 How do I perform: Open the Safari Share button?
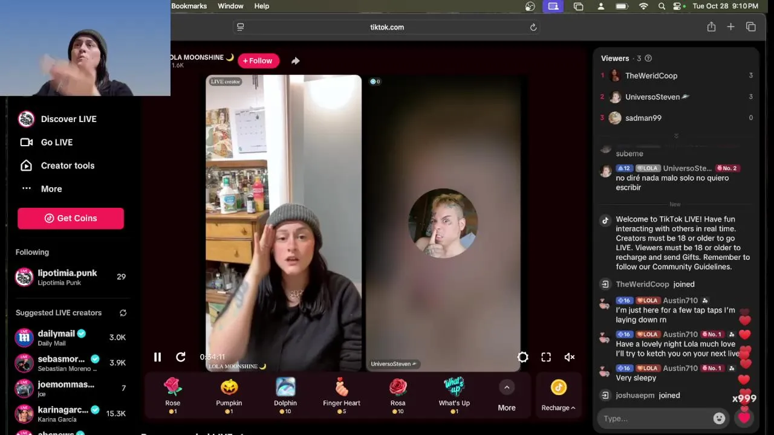click(711, 27)
